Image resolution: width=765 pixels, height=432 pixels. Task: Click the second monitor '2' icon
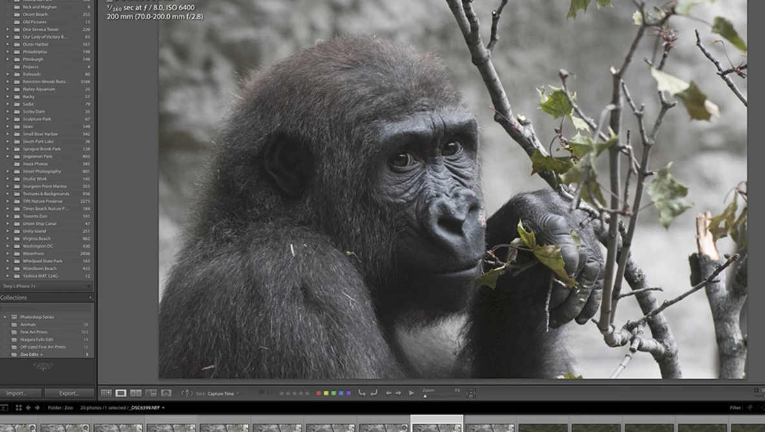click(x=4, y=407)
